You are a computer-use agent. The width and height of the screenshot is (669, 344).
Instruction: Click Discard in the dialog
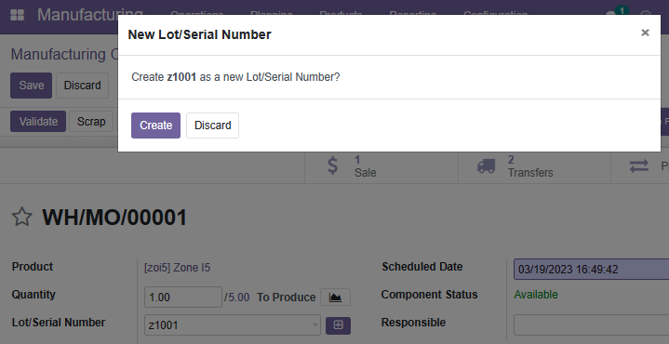point(212,126)
